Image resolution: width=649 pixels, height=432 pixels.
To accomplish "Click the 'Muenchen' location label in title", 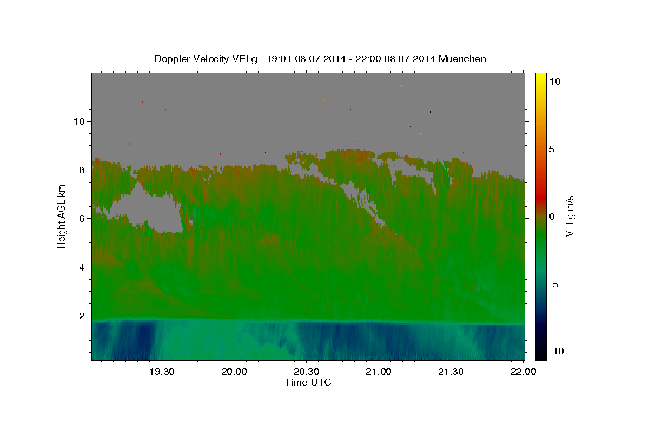I will [462, 59].
